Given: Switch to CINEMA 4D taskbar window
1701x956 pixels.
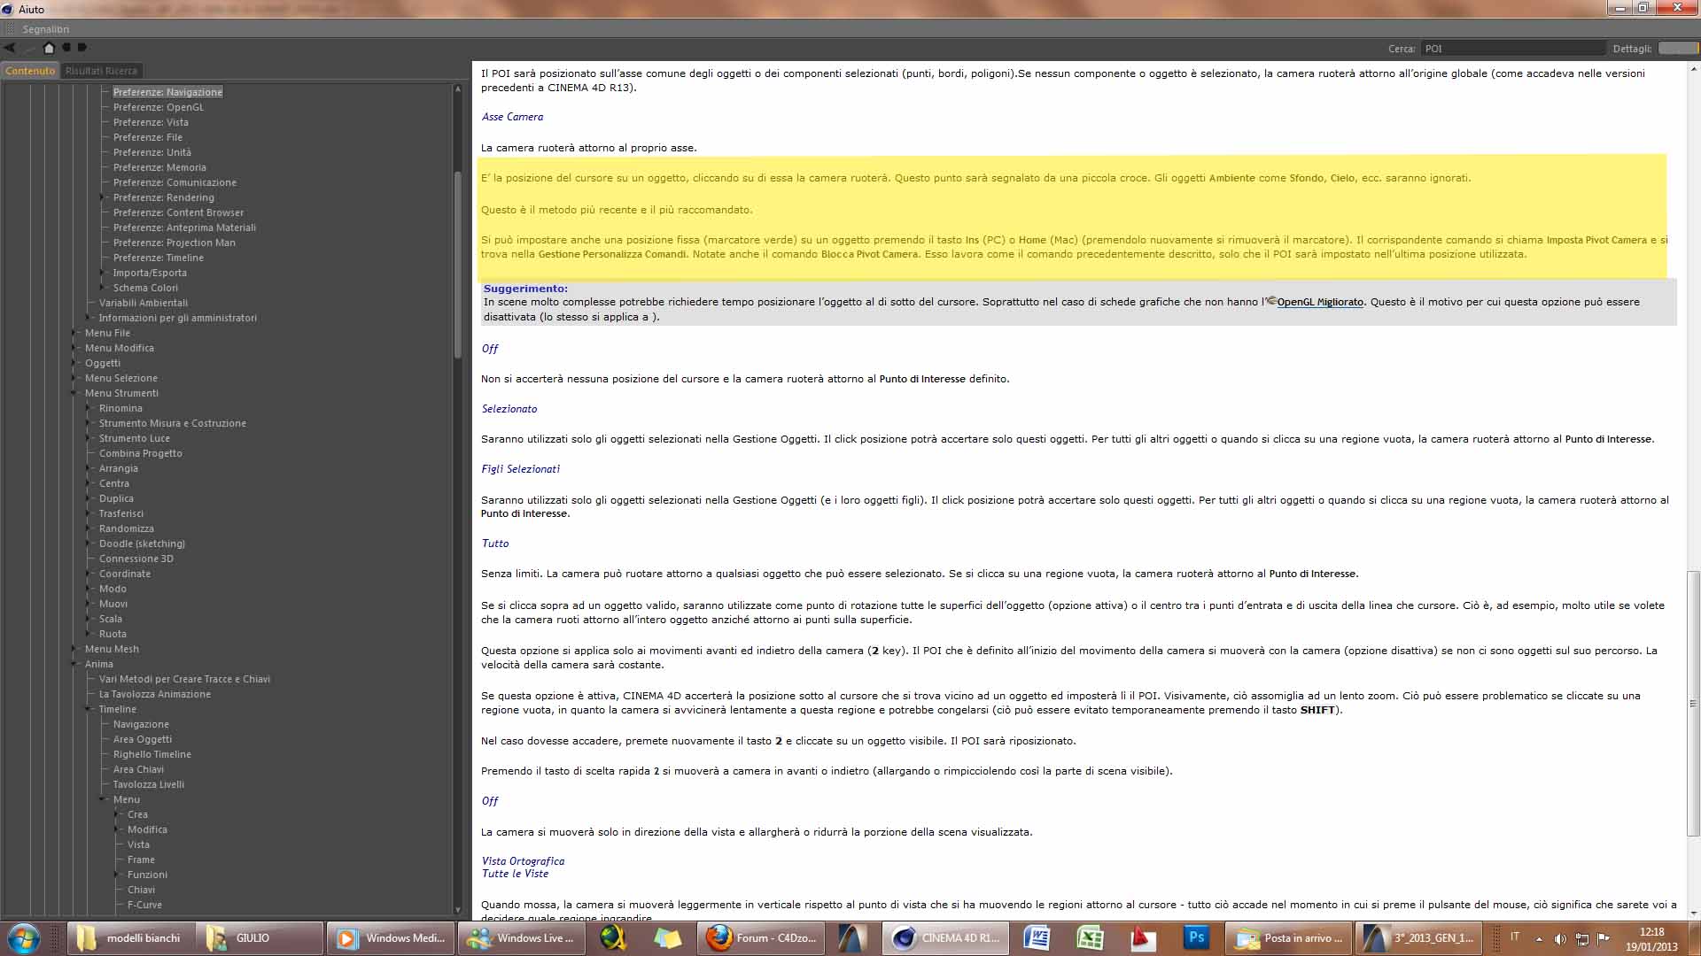Looking at the screenshot, I should point(944,937).
